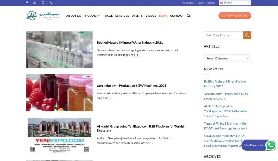Click the email envelope icon in top bar
Image resolution: width=278 pixels, height=161 pixels.
click(35, 3)
